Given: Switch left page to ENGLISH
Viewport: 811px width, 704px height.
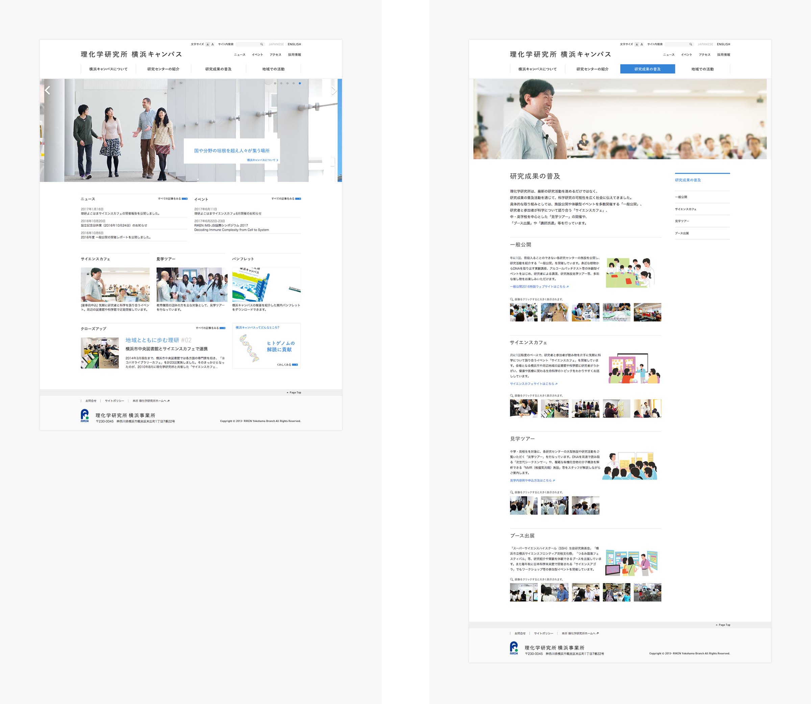Looking at the screenshot, I should [294, 44].
